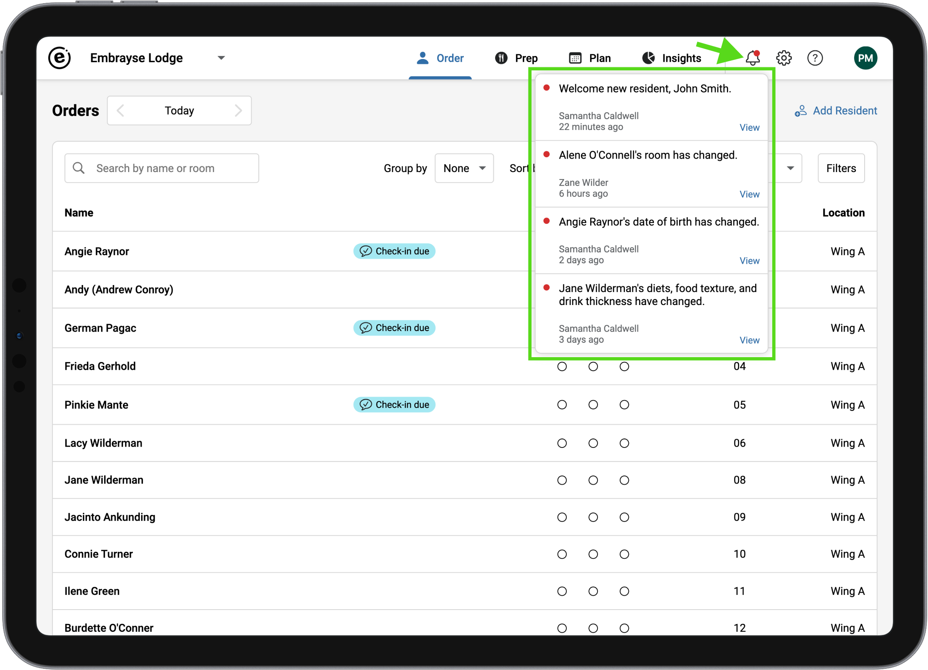The image size is (928, 670).
Task: Expand the Embrayse Lodge facility dropdown
Action: (x=221, y=58)
